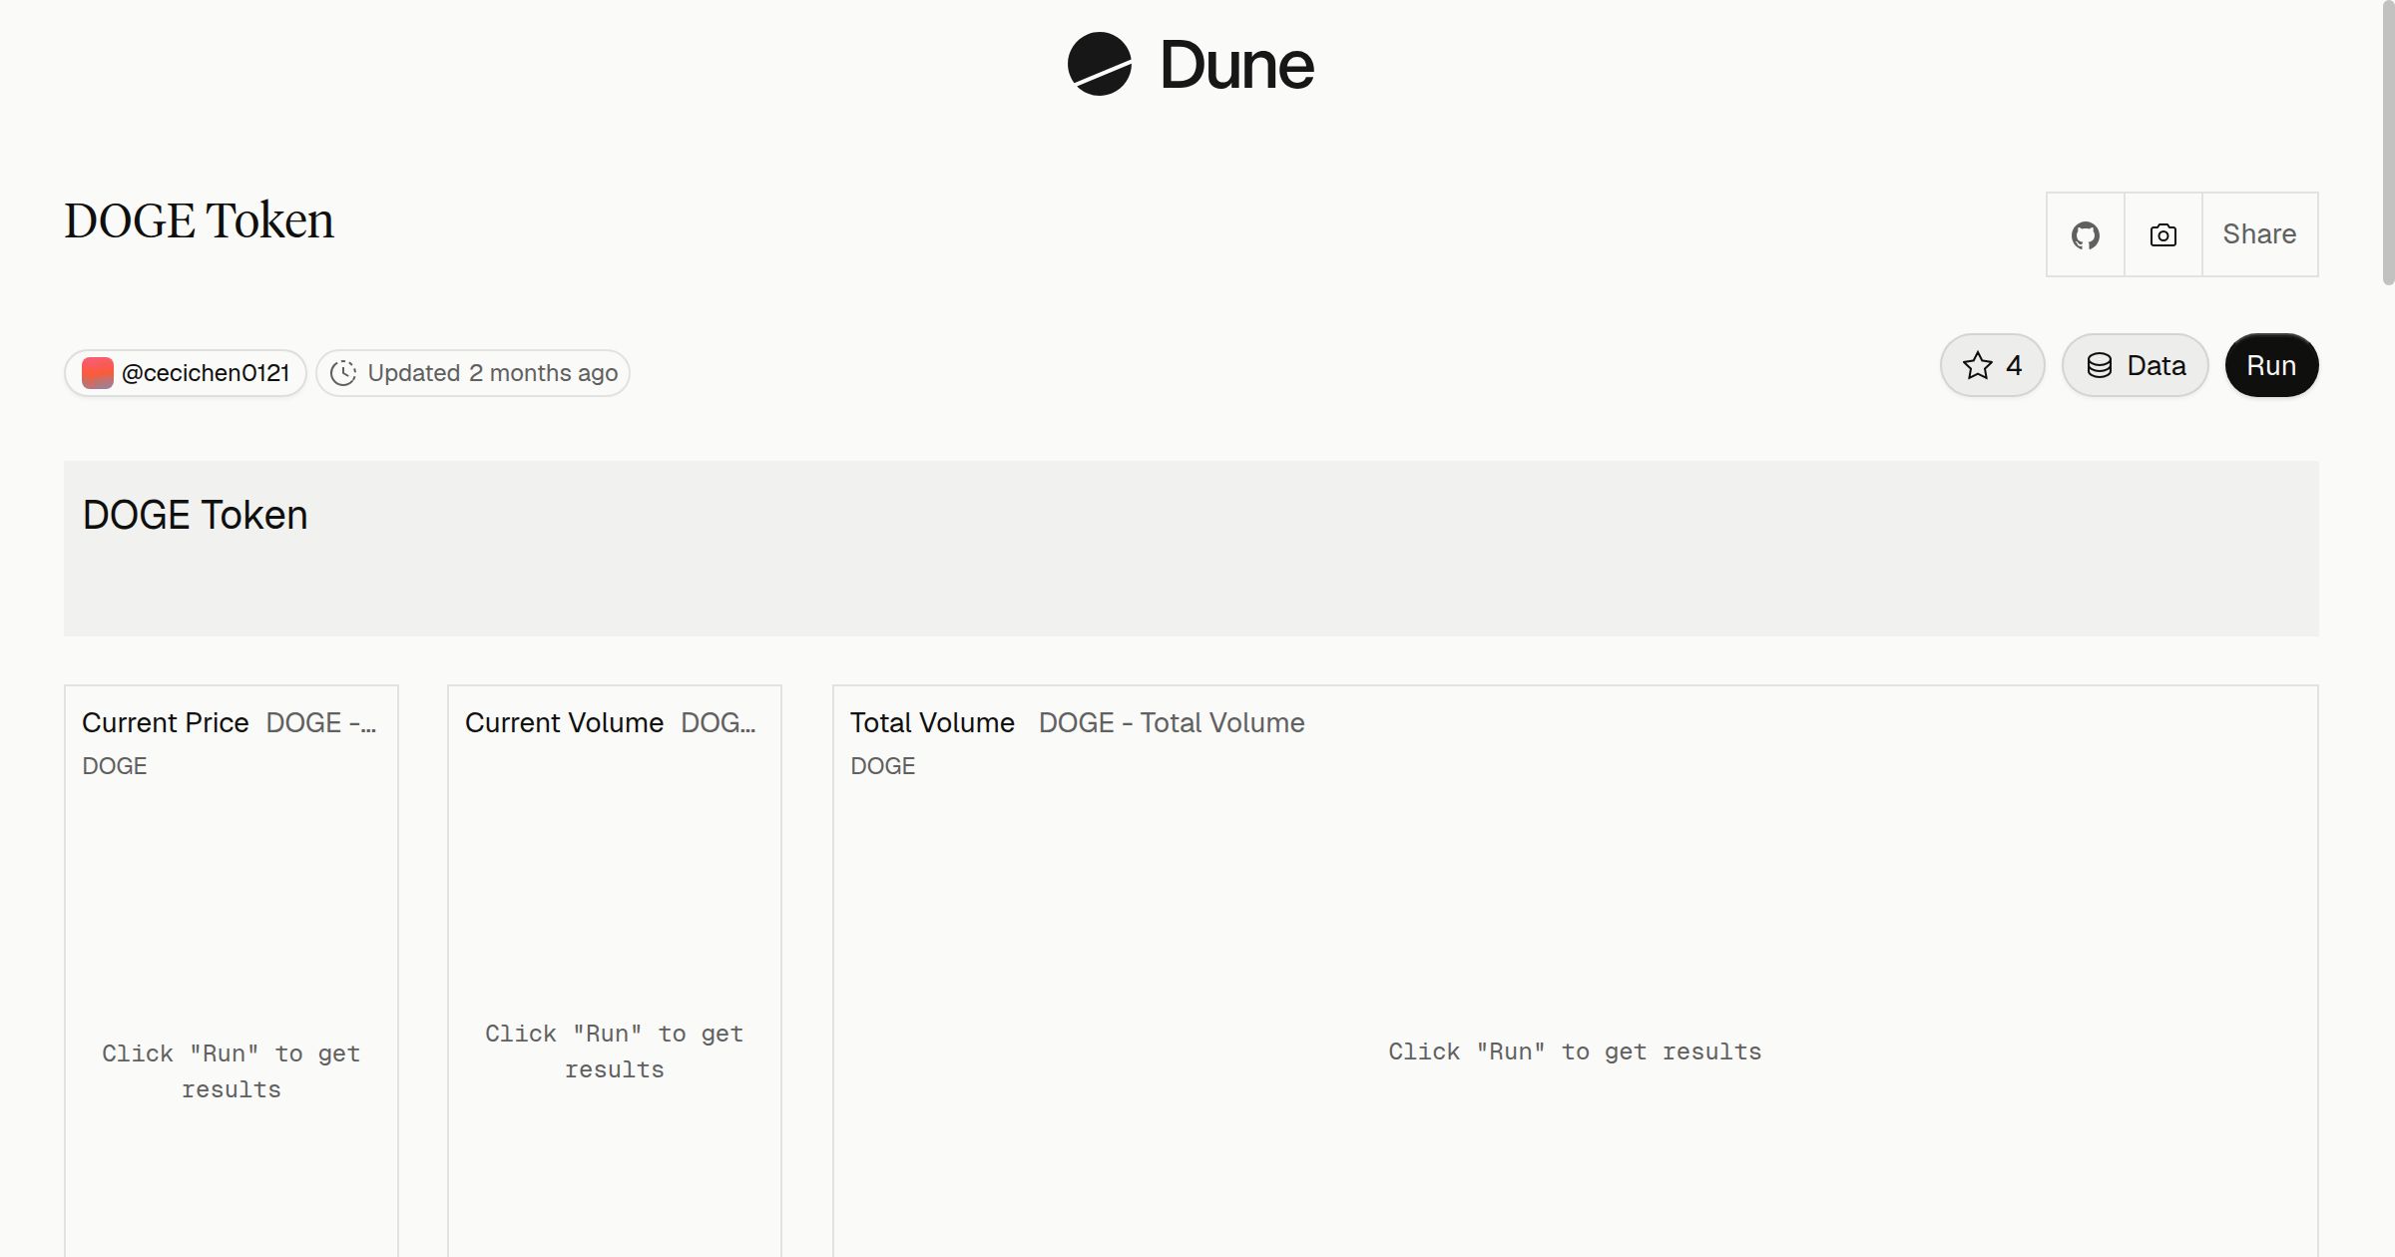This screenshot has width=2395, height=1257.
Task: Open the Current Volume widget title
Action: [x=564, y=722]
